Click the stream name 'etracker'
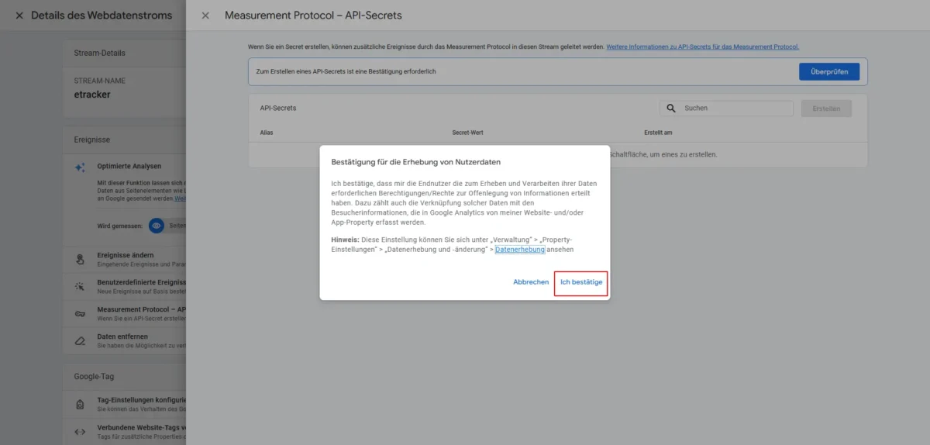Screen dimensions: 930x445 pos(92,95)
